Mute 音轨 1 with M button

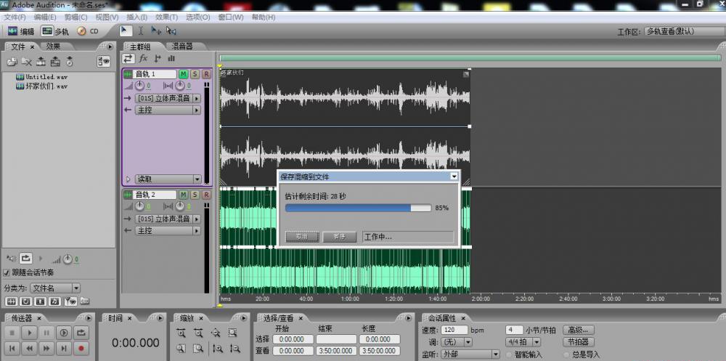click(184, 74)
